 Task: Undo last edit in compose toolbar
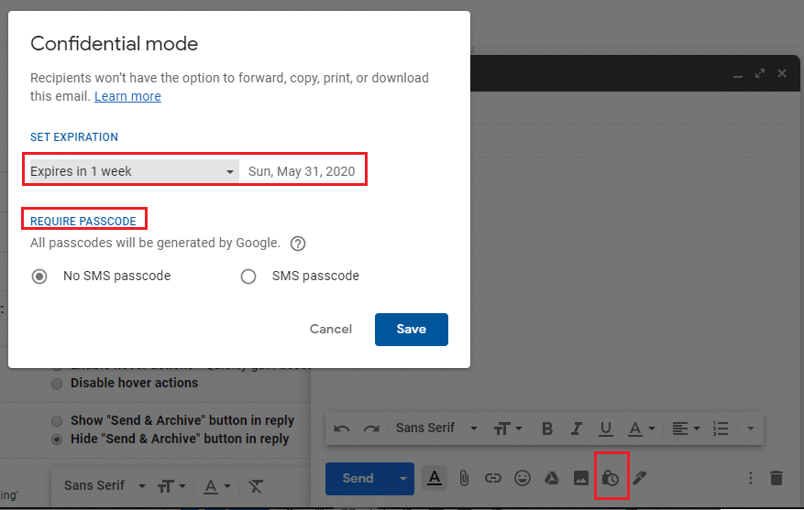tap(342, 429)
